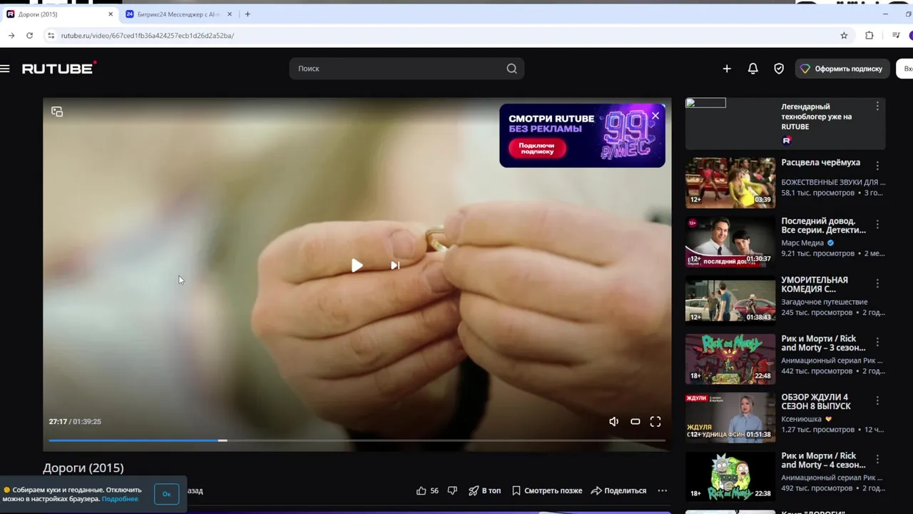The image size is (913, 514).
Task: Close the Битрикс24 browser tab
Action: click(229, 14)
